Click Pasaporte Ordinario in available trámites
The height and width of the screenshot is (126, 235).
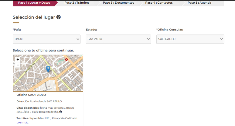tap(65, 118)
